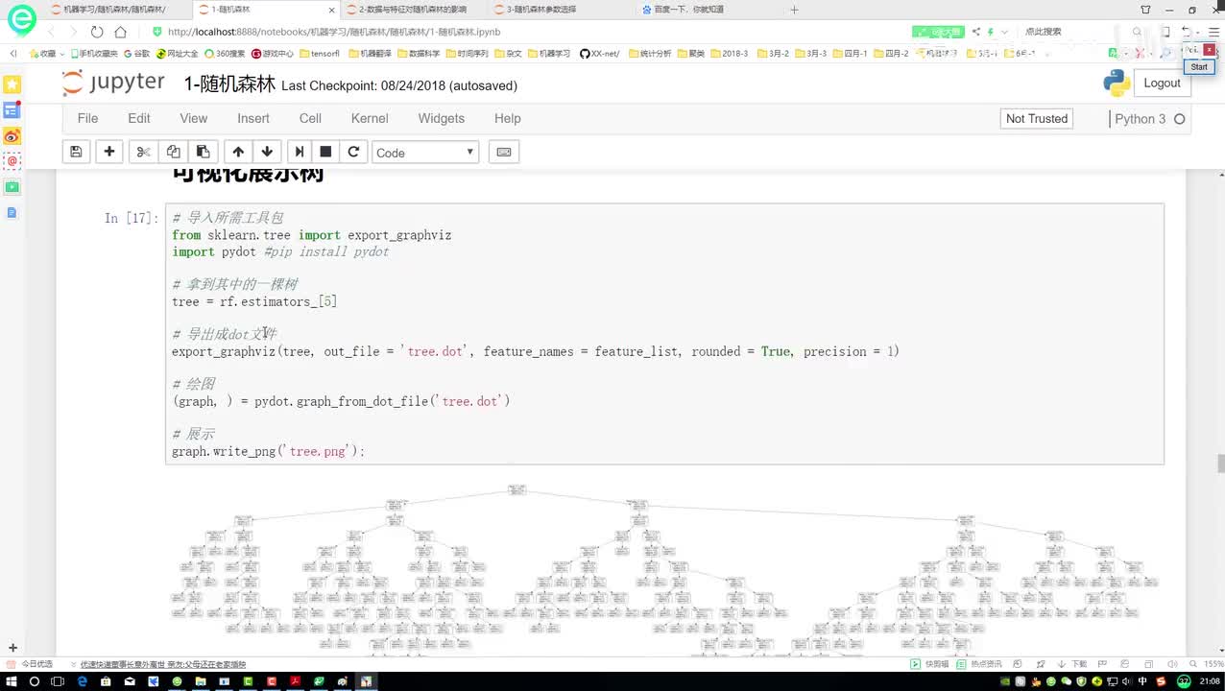
Task: Move the selected cell up
Action: tap(238, 152)
